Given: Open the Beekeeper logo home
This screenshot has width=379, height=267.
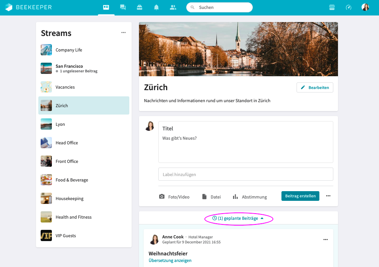Looking at the screenshot, I should click(x=29, y=7).
